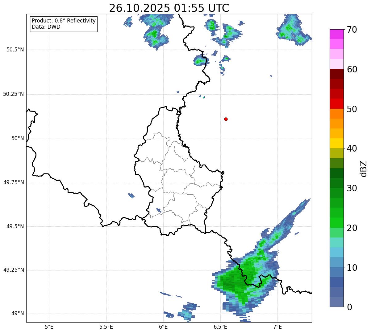The width and height of the screenshot is (371, 333).
Task: Click the 70 colorbar tick value
Action: coord(352,30)
